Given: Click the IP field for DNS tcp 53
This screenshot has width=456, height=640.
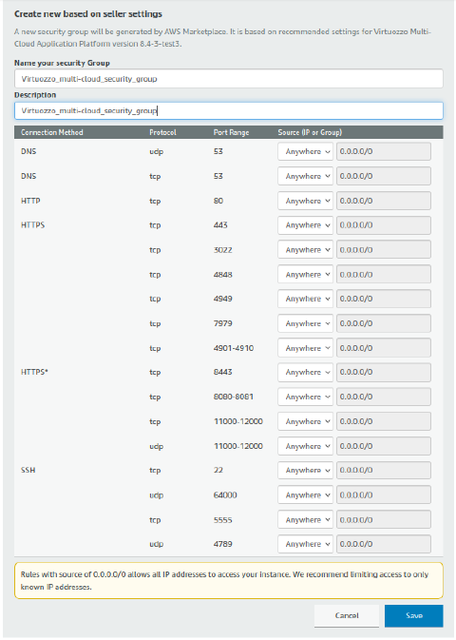Looking at the screenshot, I should (384, 176).
